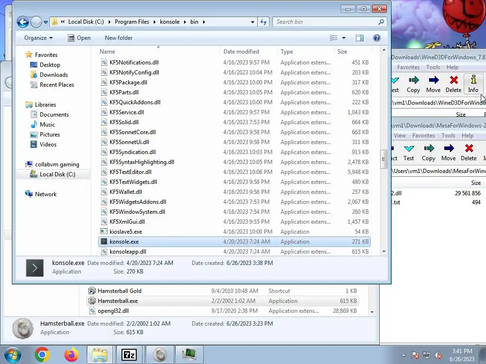Screen dimensions: 486x364
Task: Select konsoleapp.dll file
Action: click(128, 251)
